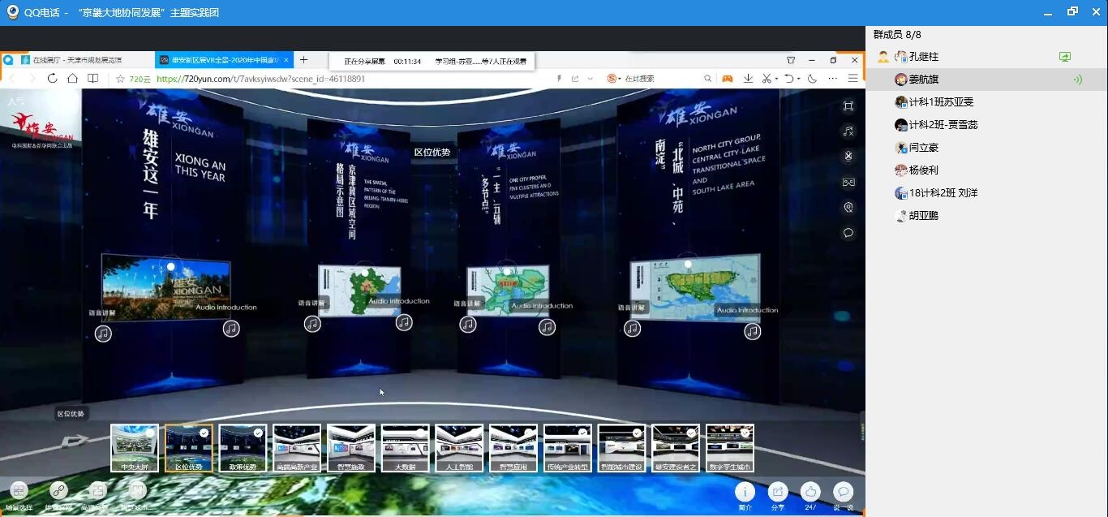The width and height of the screenshot is (1108, 517).
Task: Toggle voice narration mute icon
Action: pos(848,157)
